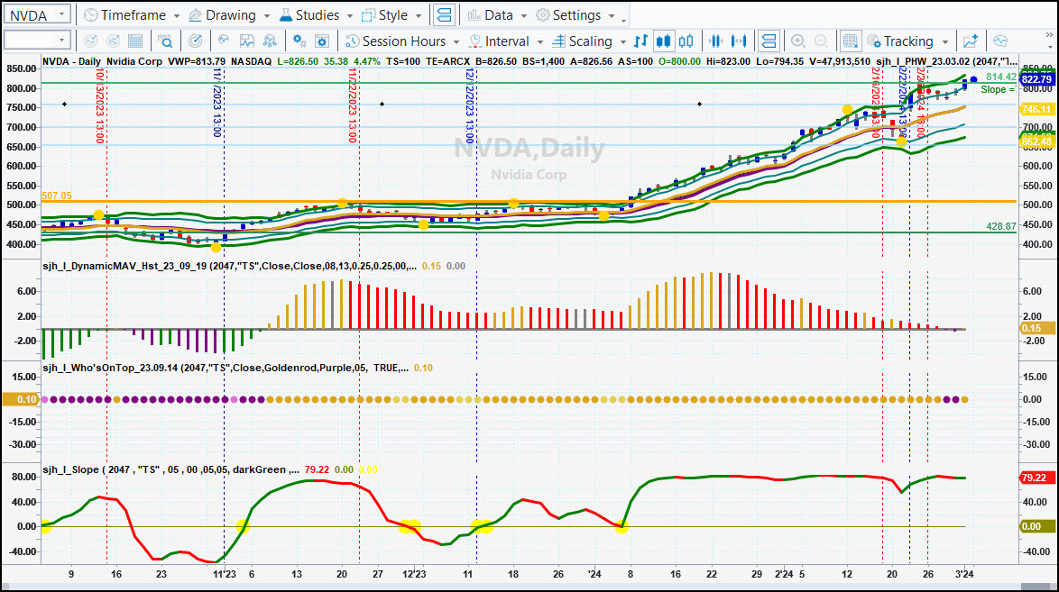
Task: Open the Drawing menu
Action: pyautogui.click(x=229, y=14)
